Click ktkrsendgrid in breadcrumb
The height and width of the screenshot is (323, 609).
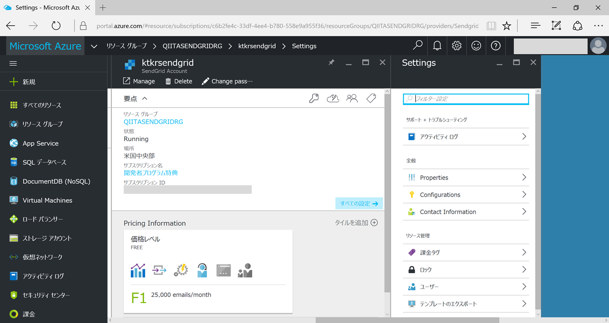[x=257, y=46]
